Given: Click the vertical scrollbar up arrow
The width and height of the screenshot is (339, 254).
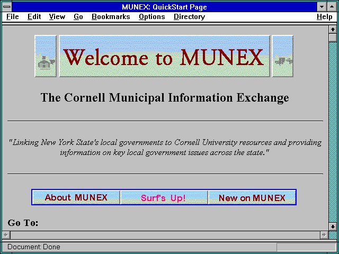Looking at the screenshot, I should 333,30.
